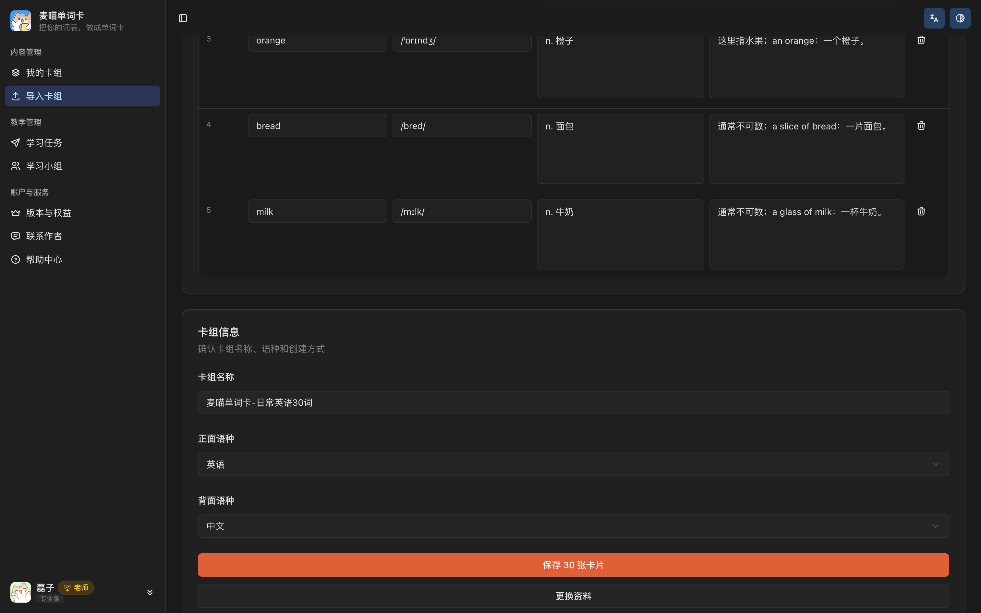This screenshot has width=981, height=613.
Task: Open 我的卡组 in sidebar
Action: 83,73
